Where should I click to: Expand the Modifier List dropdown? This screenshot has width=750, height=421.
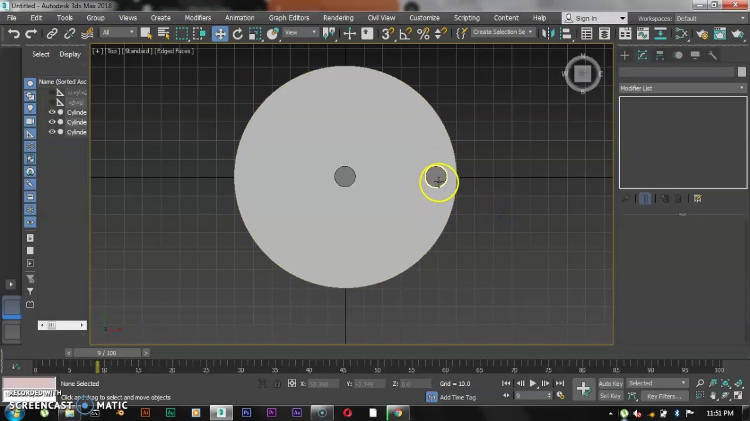tap(683, 88)
